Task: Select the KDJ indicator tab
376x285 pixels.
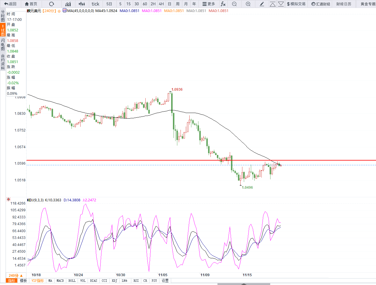Action: [114, 281]
